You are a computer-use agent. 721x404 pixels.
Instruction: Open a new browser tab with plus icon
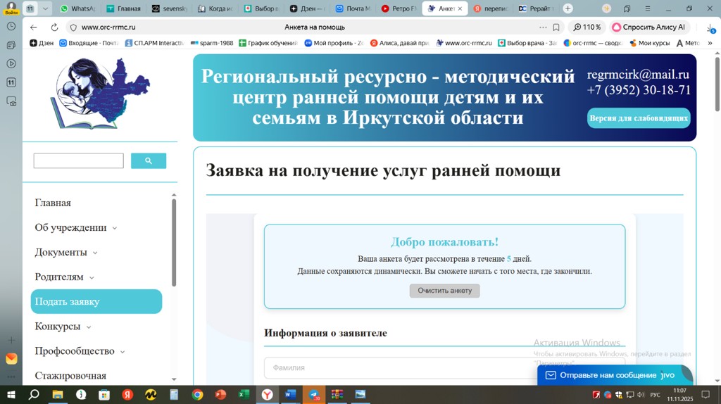tap(568, 8)
